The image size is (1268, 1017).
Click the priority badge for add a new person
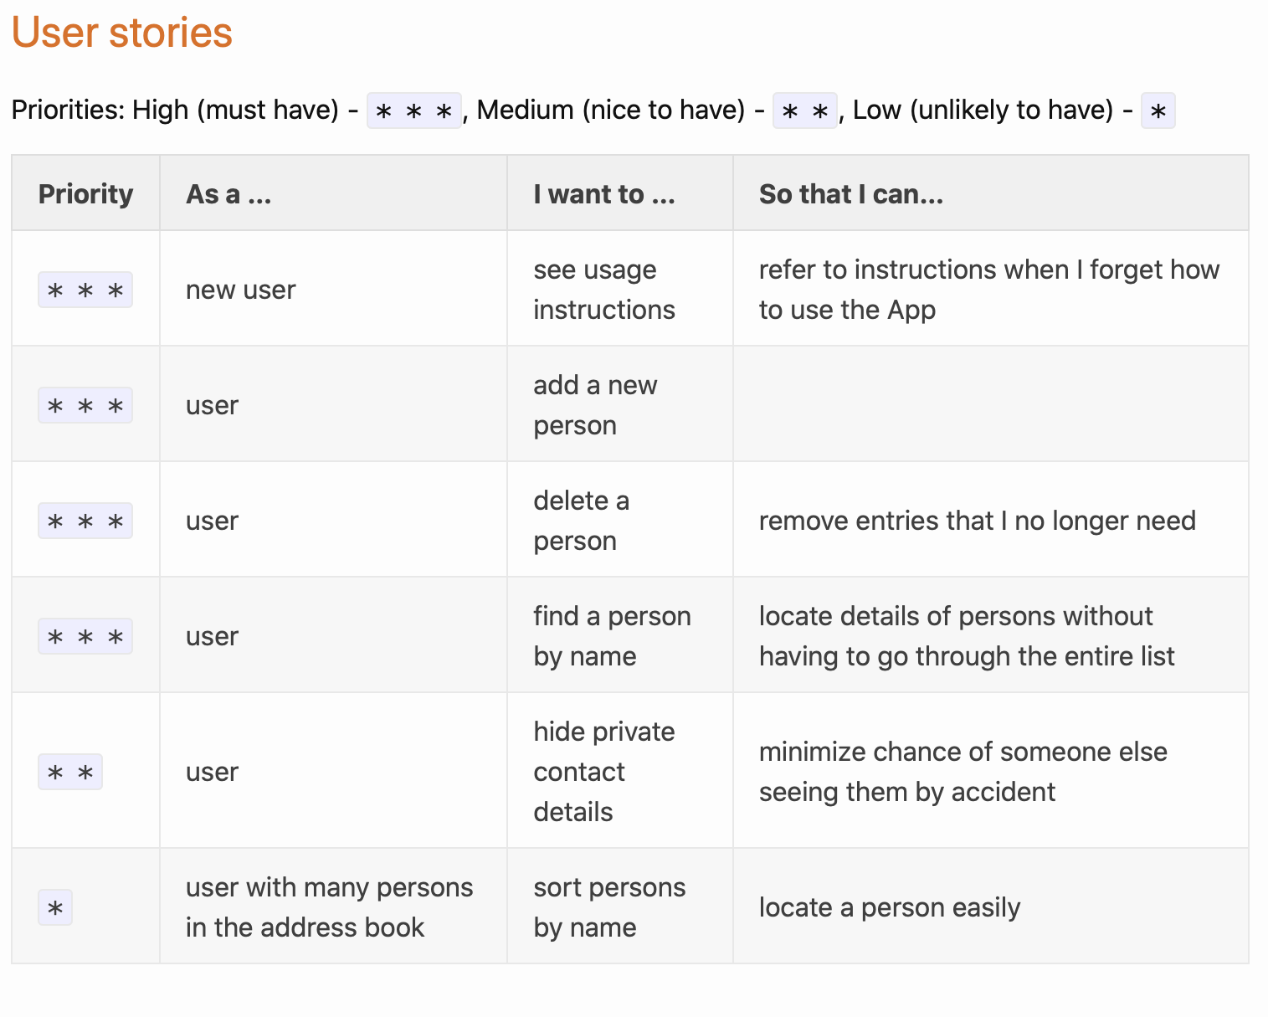[x=85, y=405]
